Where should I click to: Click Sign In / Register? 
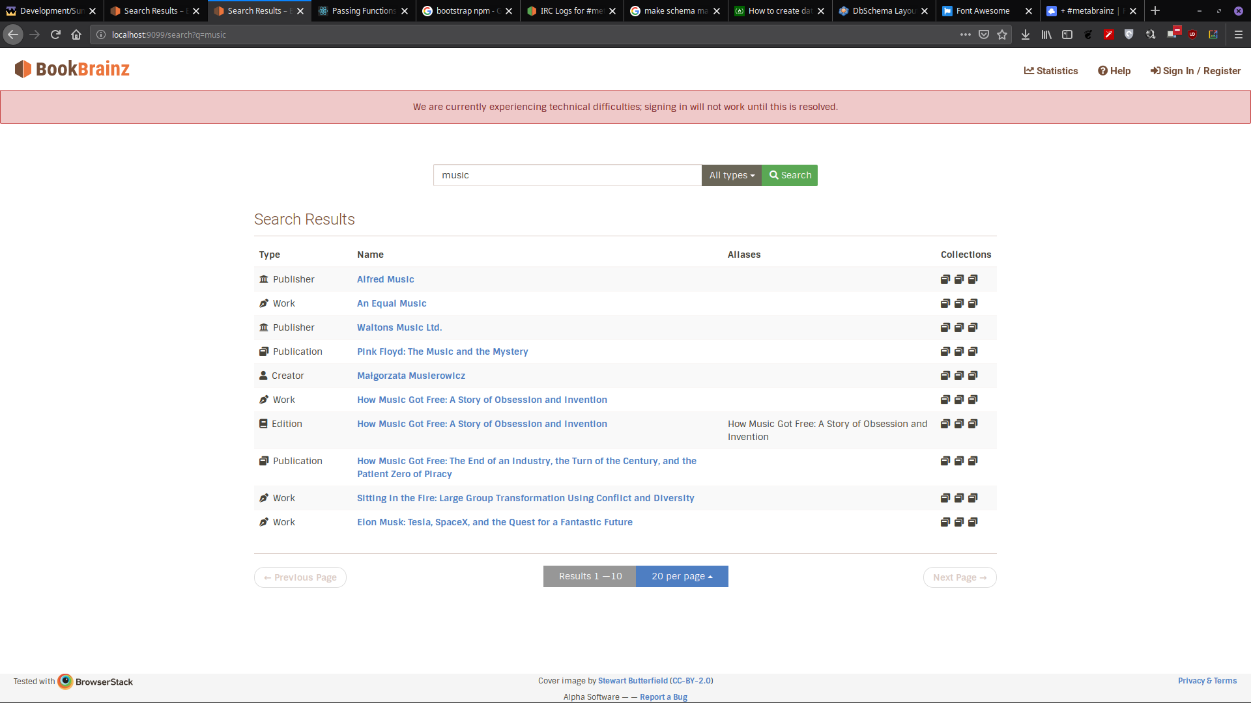(1196, 71)
